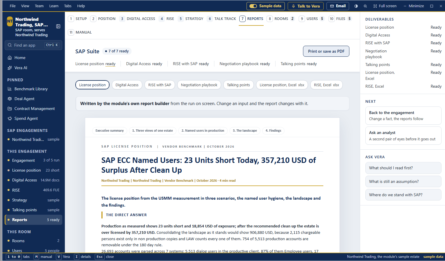
Task: Jump to Executive summary section
Action: point(110,130)
